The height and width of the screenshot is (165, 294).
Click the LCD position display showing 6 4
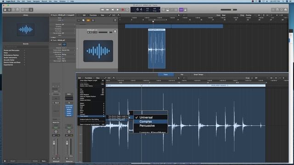click(x=139, y=10)
